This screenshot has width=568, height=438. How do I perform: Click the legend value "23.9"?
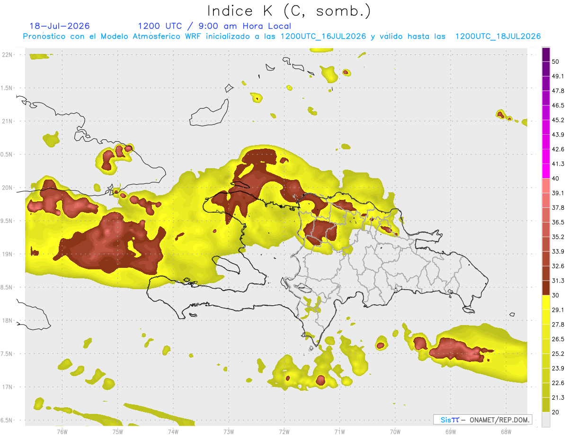(x=558, y=368)
